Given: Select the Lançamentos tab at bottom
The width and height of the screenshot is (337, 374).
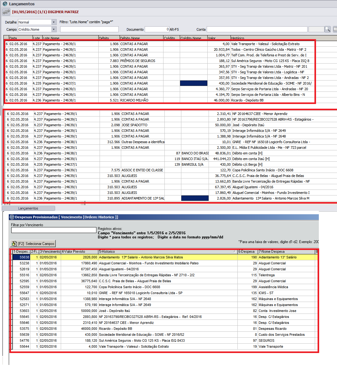Looking at the screenshot, I should coord(29,208).
